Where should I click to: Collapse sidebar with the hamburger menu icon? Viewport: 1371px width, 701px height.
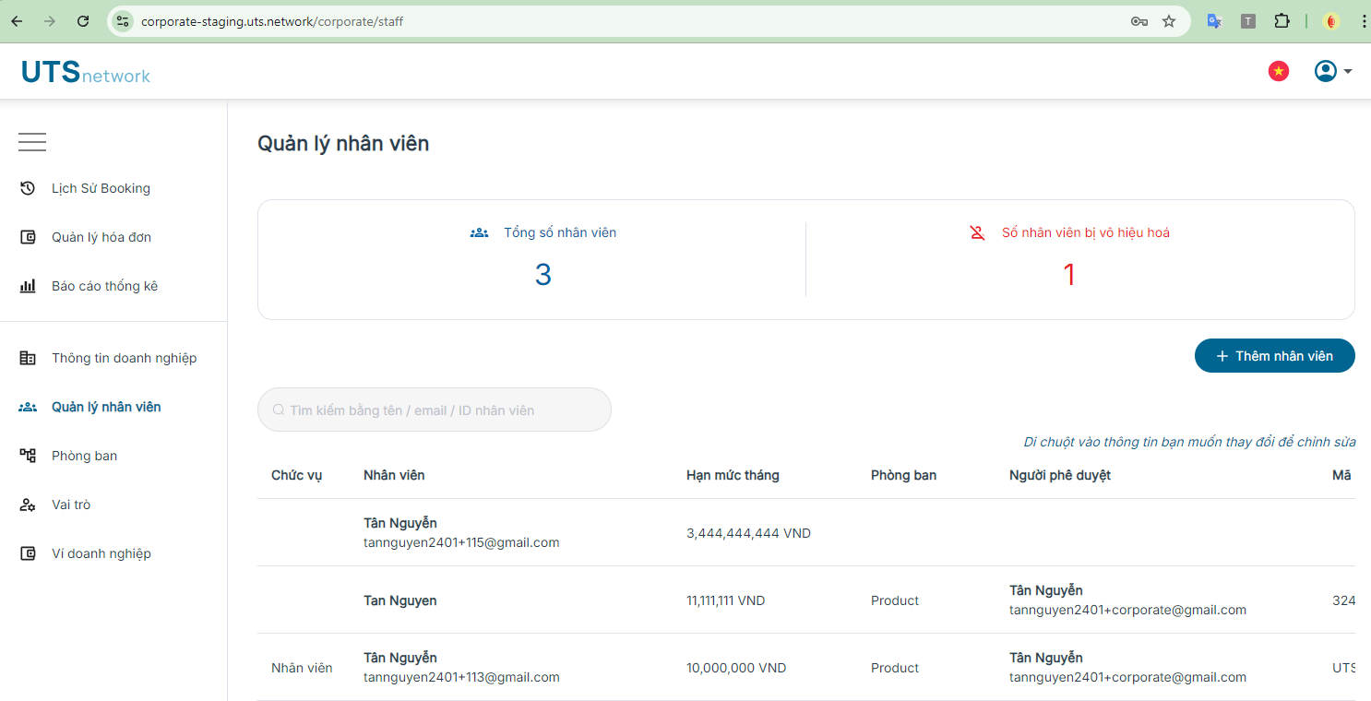[32, 142]
